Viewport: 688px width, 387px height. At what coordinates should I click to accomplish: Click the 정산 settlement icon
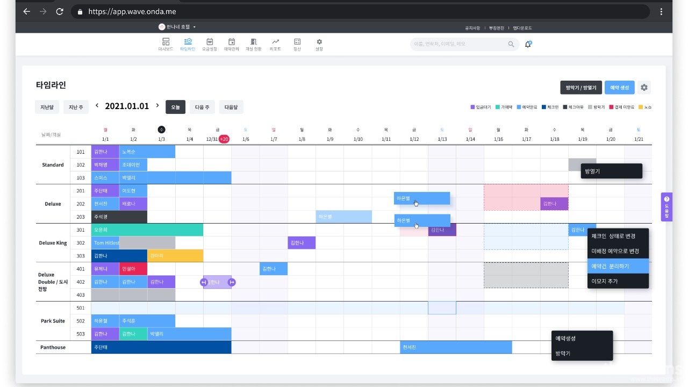coord(297,42)
